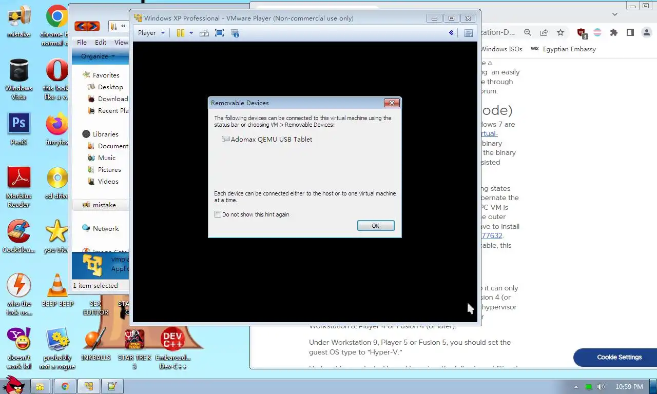Click Angry Birds Start button
The image size is (657, 394).
point(13,385)
